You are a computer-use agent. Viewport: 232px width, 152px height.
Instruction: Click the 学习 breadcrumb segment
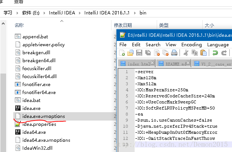click(8, 13)
